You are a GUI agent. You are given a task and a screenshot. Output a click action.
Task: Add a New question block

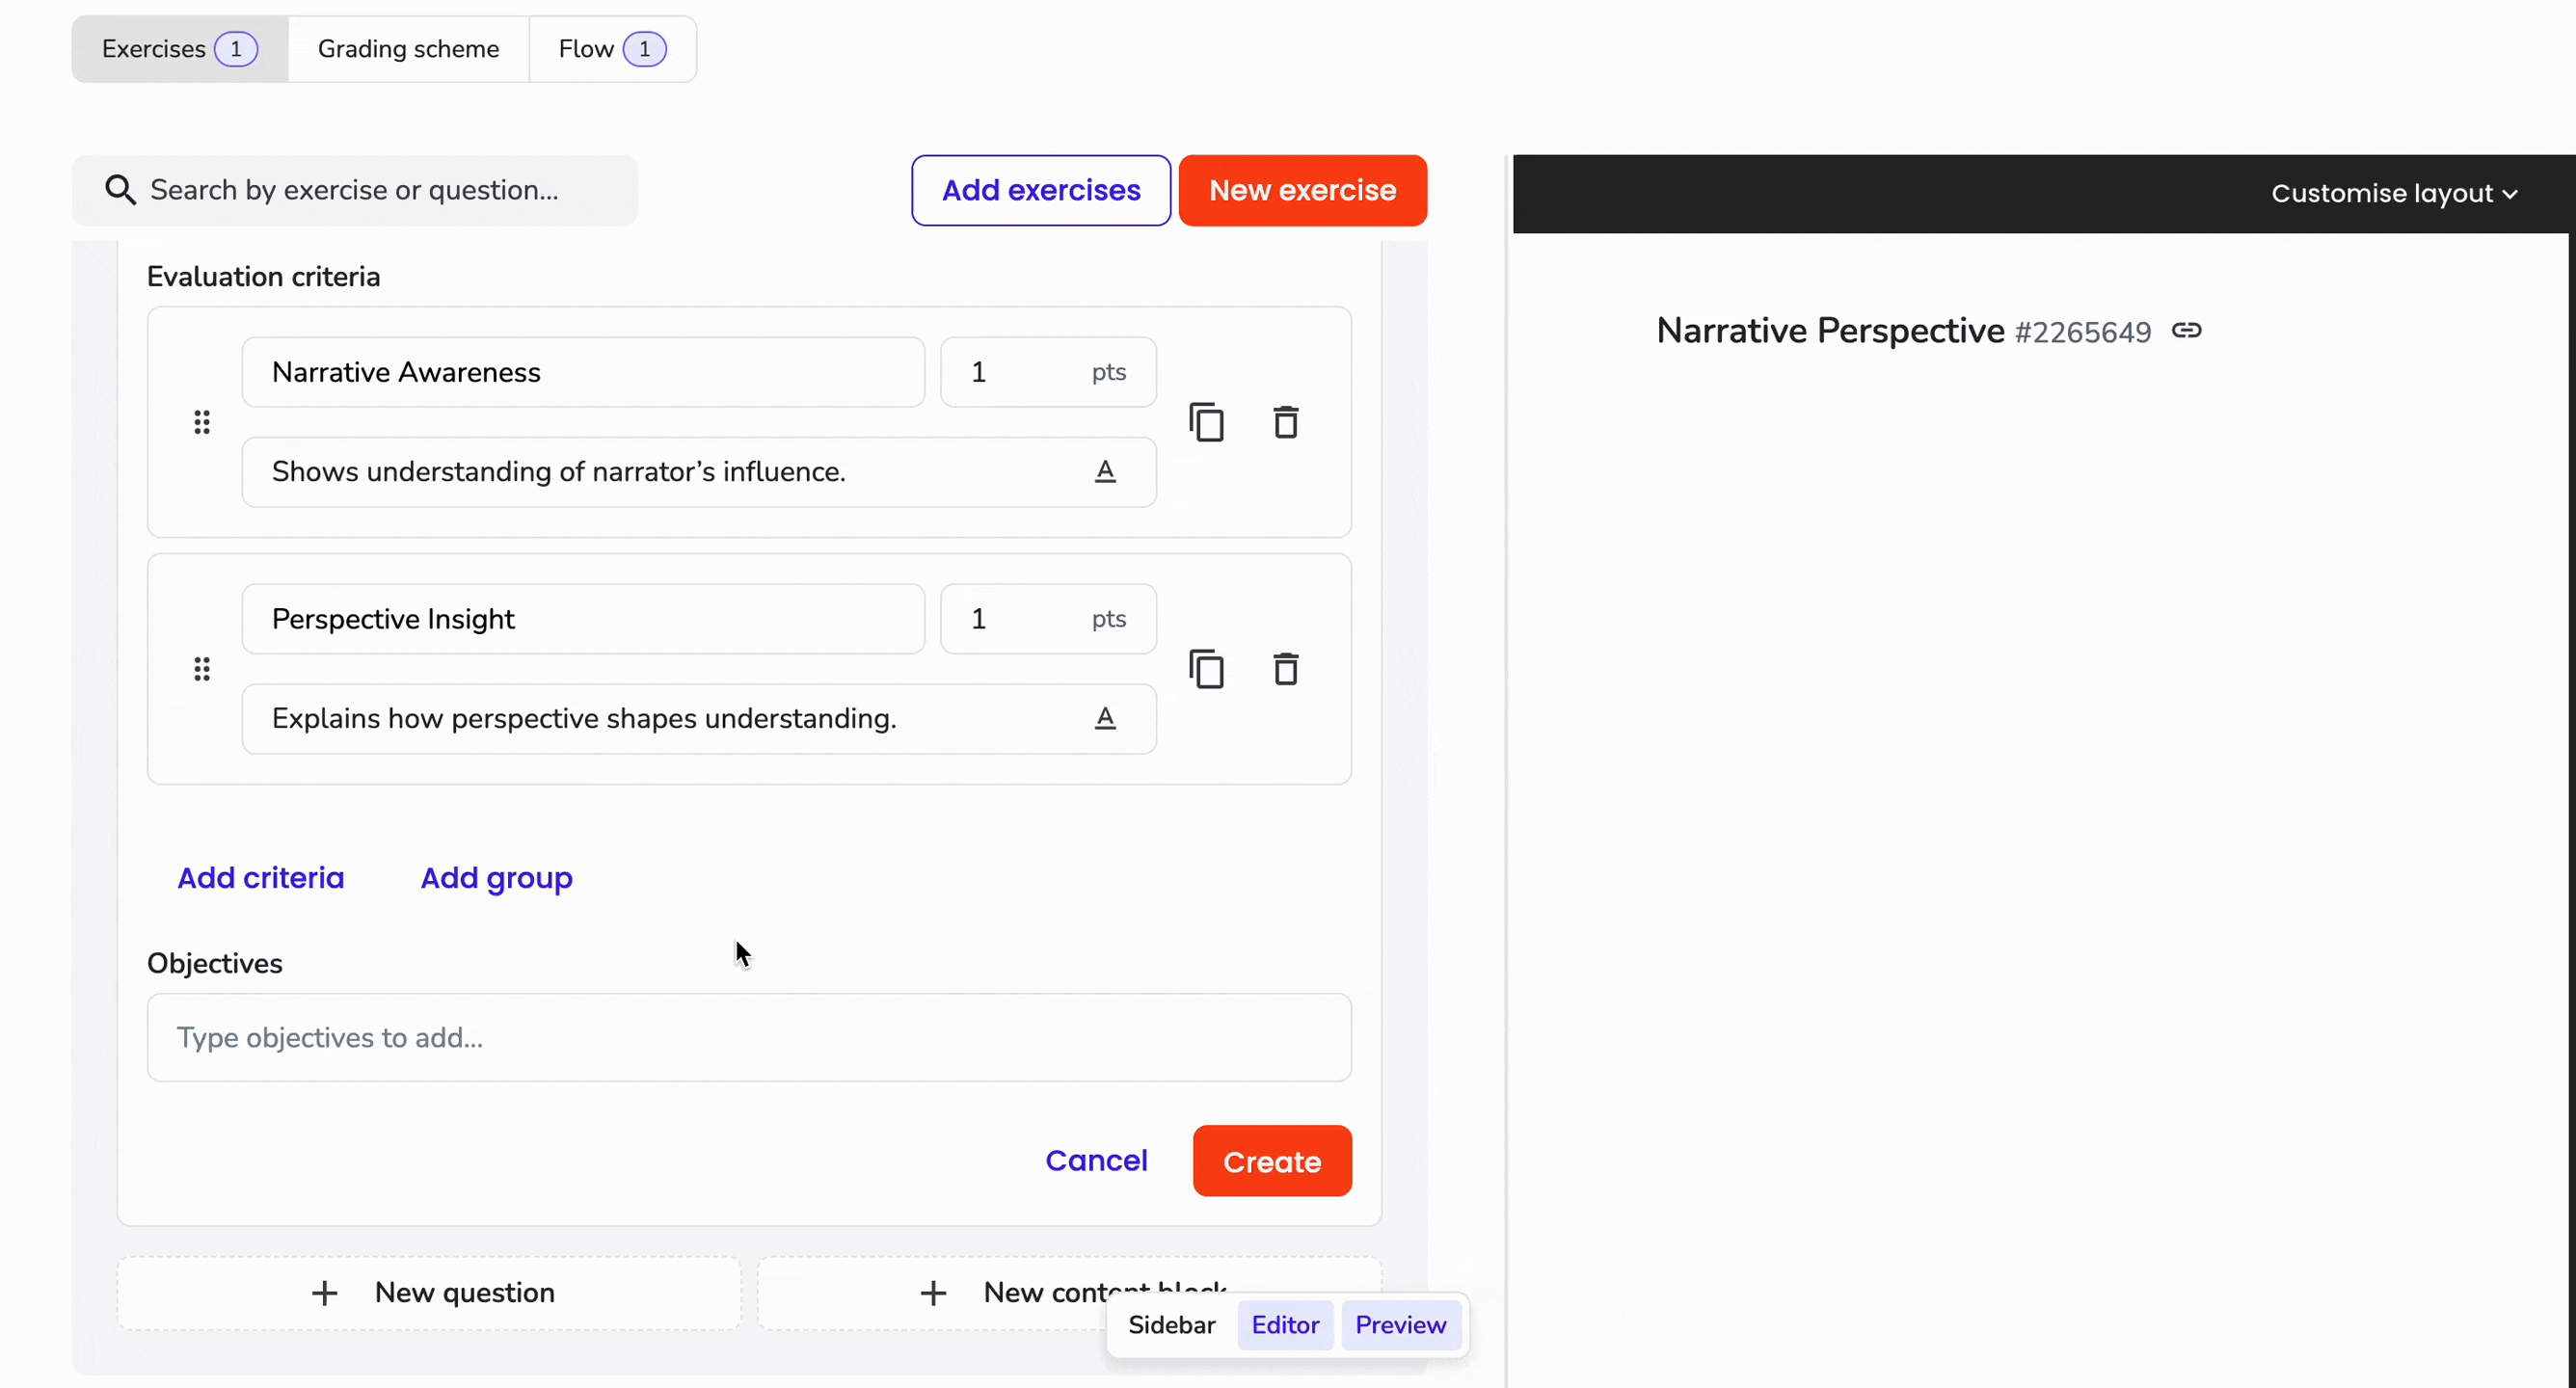pyautogui.click(x=429, y=1293)
